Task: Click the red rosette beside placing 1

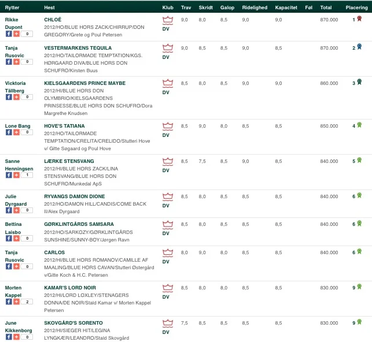Action: coord(359,18)
